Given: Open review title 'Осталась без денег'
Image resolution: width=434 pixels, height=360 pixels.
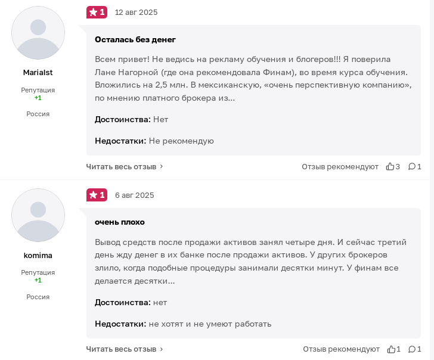Looking at the screenshot, I should pos(135,39).
